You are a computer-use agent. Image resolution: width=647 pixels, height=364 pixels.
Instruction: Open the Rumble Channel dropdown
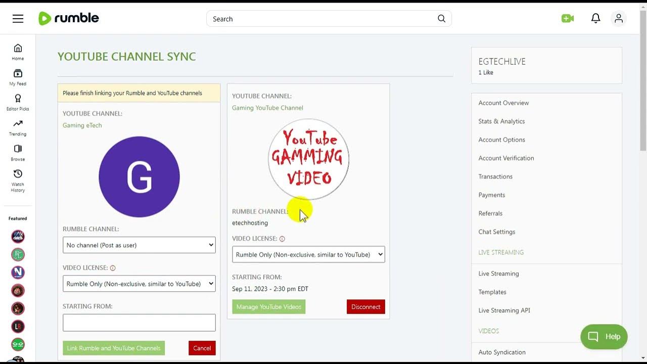tap(139, 245)
